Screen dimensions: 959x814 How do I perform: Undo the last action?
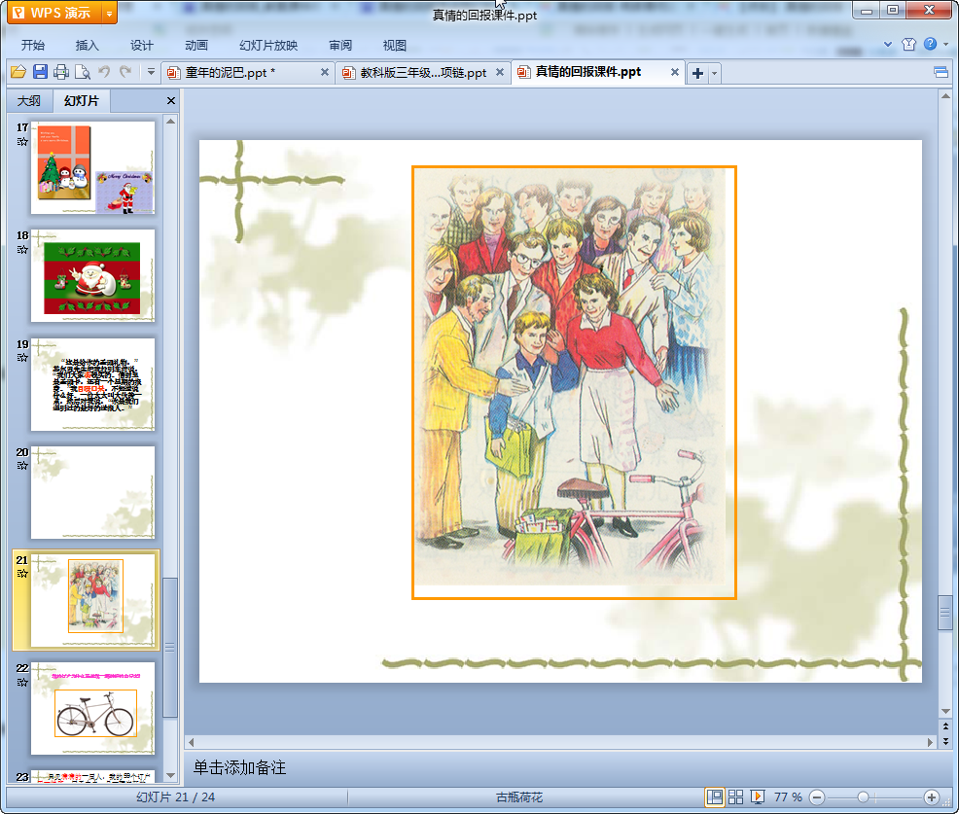105,72
